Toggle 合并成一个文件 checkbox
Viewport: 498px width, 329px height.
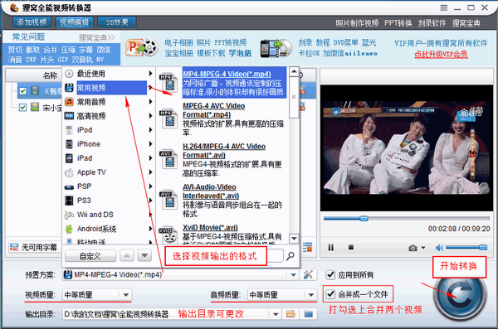[x=330, y=294]
